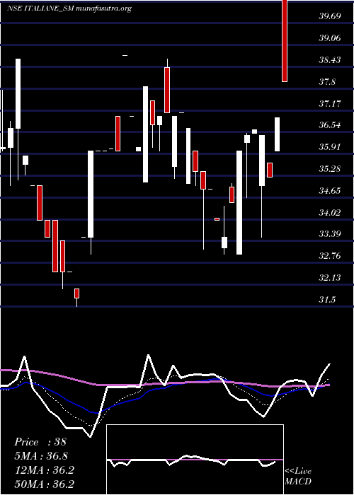Select the 35.28 price axis label
The width and height of the screenshot is (354, 495).
pos(330,168)
